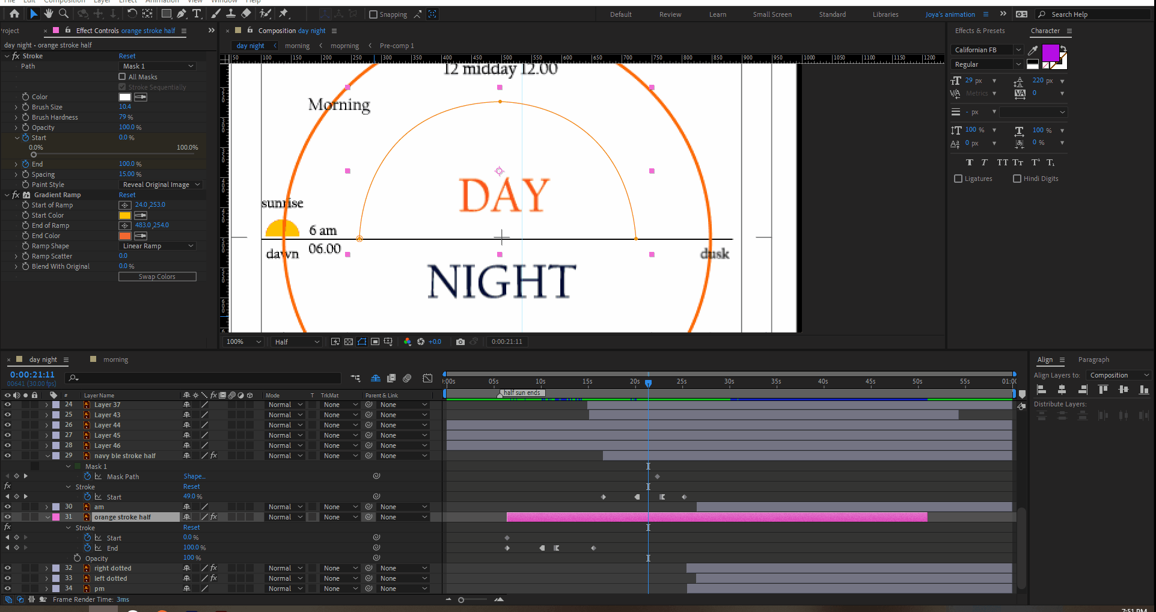Select the Rectangle shape tool
This screenshot has height=612, width=1156.
[x=167, y=14]
